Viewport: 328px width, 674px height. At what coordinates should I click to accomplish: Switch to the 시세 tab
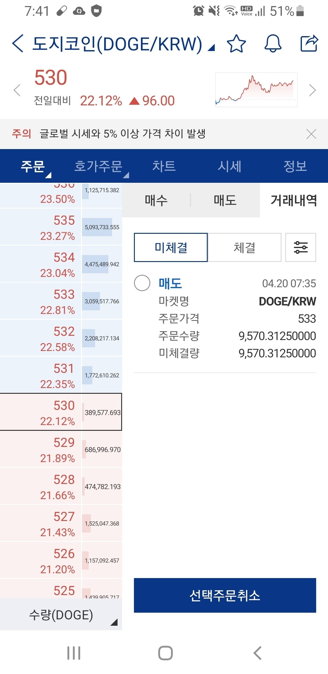[230, 166]
